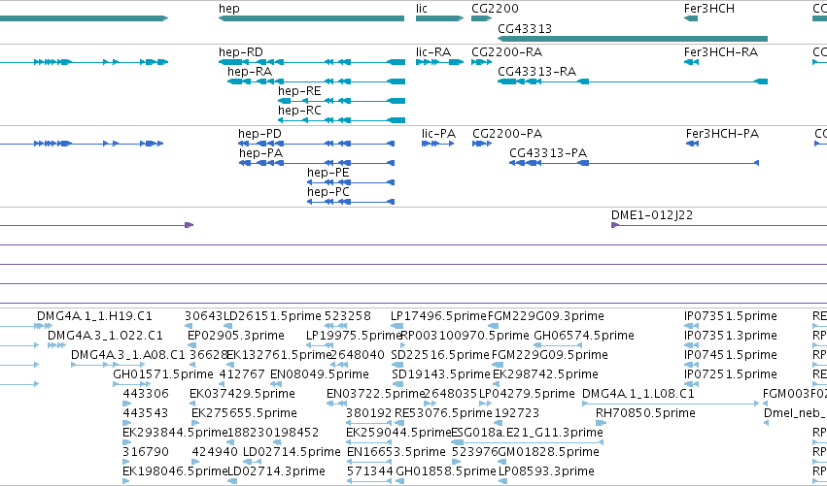Click the long CG43313 gene bar
827x486 pixels.
point(633,39)
